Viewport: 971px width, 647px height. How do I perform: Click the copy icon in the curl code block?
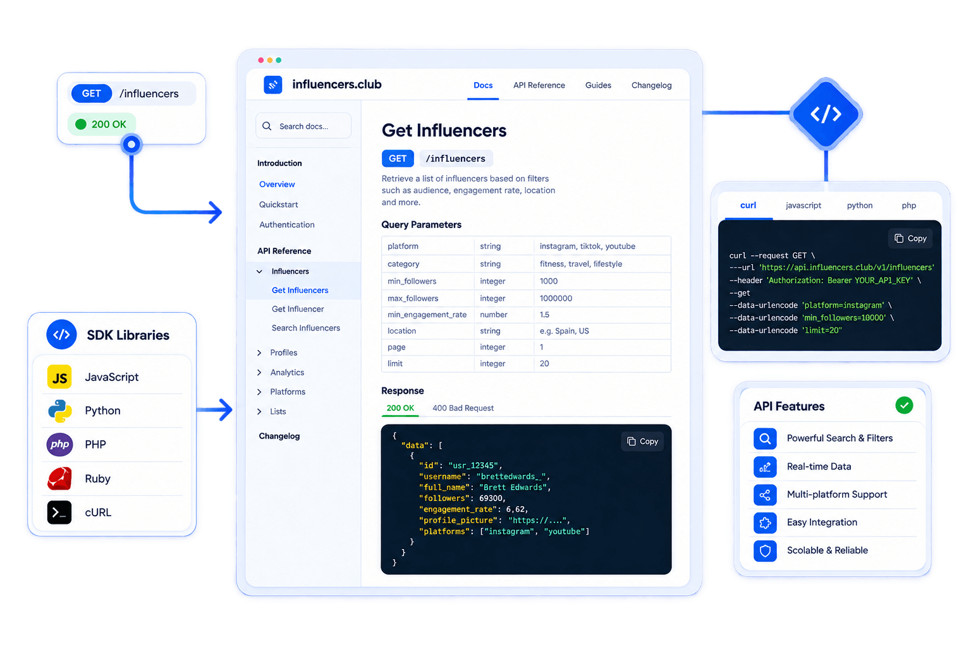pyautogui.click(x=899, y=238)
